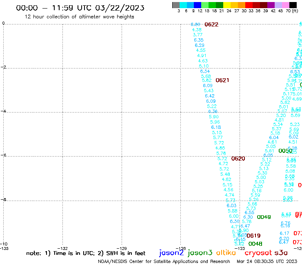Click the 4.51 wave height reading

coord(293,142)
